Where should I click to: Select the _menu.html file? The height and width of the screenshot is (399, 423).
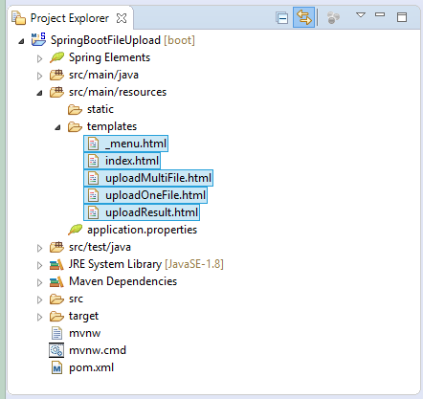coord(126,144)
